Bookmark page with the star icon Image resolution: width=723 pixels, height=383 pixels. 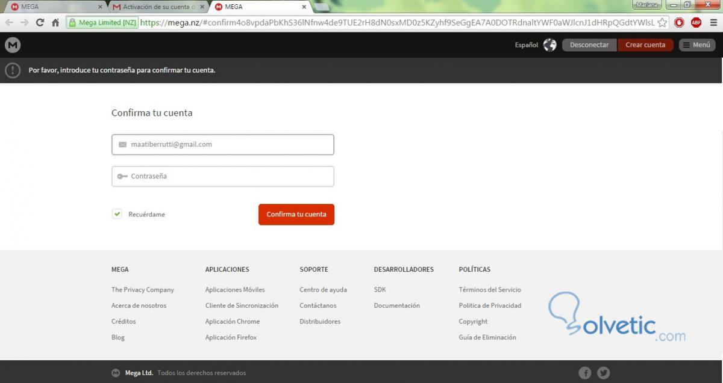pyautogui.click(x=662, y=23)
